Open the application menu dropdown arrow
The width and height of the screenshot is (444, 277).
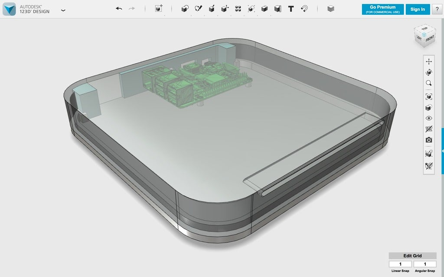pyautogui.click(x=63, y=10)
